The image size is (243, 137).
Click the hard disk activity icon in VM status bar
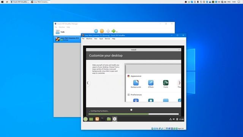tap(152, 129)
